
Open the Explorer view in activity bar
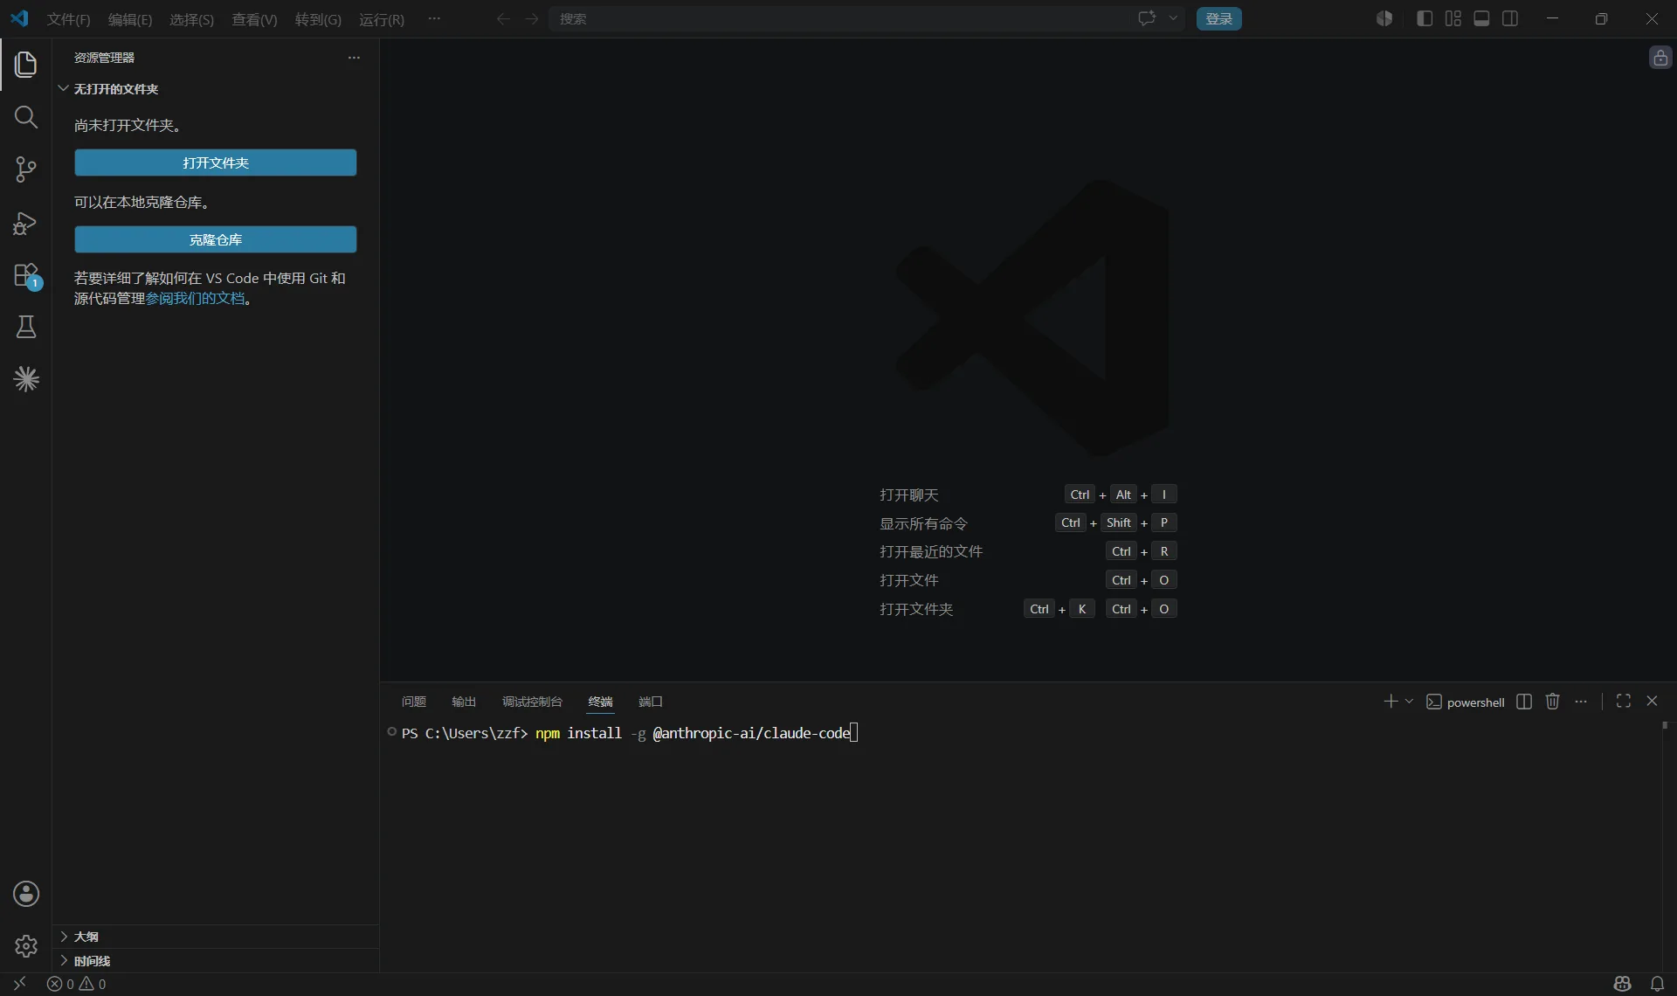26,64
